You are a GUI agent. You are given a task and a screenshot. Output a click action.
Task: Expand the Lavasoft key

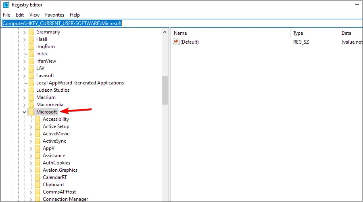(x=24, y=76)
